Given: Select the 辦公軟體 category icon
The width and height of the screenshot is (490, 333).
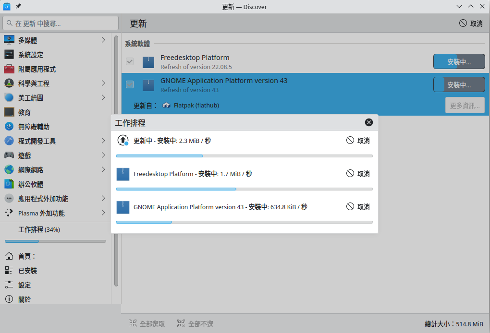Looking at the screenshot, I should tap(9, 184).
